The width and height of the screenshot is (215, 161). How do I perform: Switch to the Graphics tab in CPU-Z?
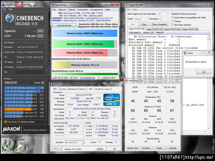coord(99,89)
